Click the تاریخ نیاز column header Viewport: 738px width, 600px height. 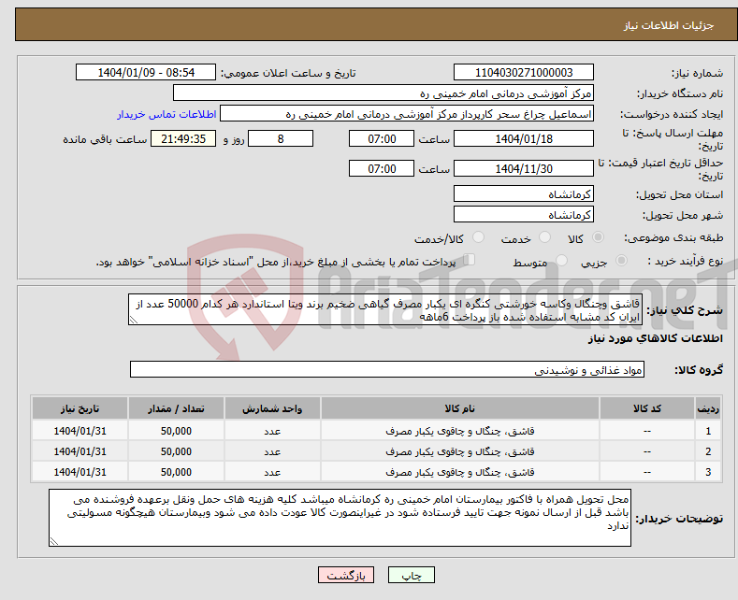tap(80, 408)
